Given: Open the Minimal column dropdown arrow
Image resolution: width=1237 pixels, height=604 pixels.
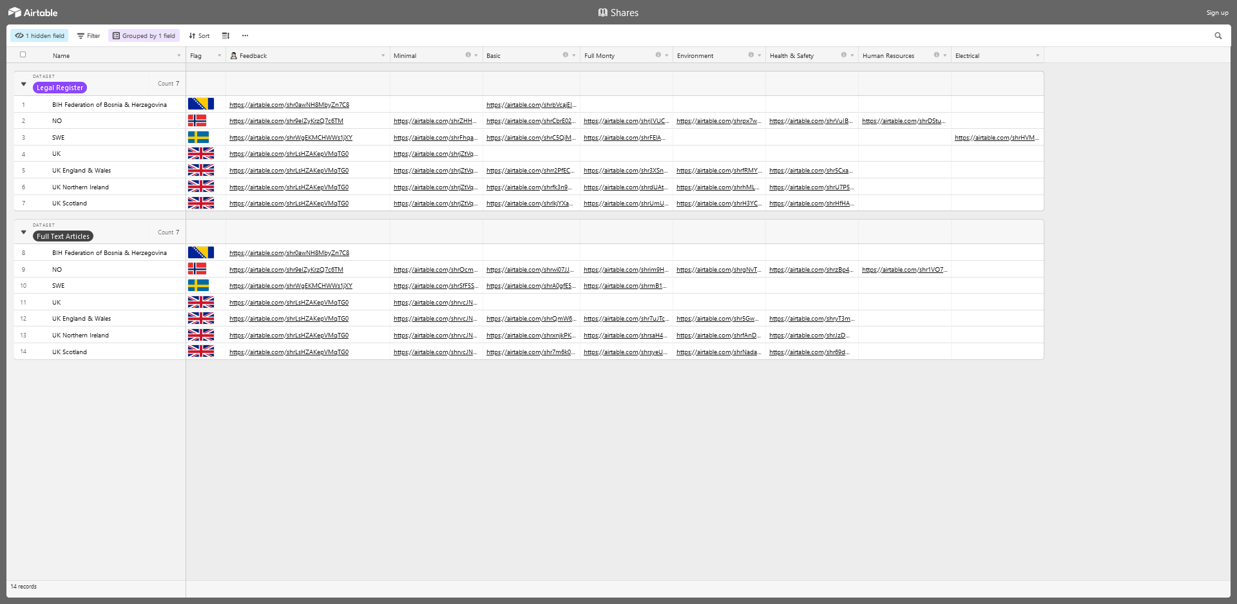Looking at the screenshot, I should (x=476, y=55).
